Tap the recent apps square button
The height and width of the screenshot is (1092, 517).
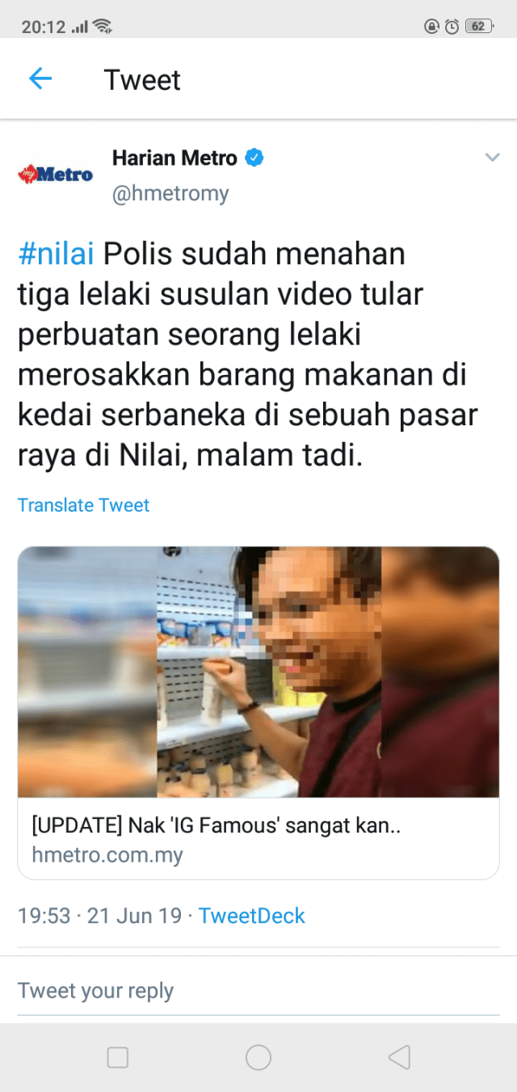click(x=118, y=1057)
